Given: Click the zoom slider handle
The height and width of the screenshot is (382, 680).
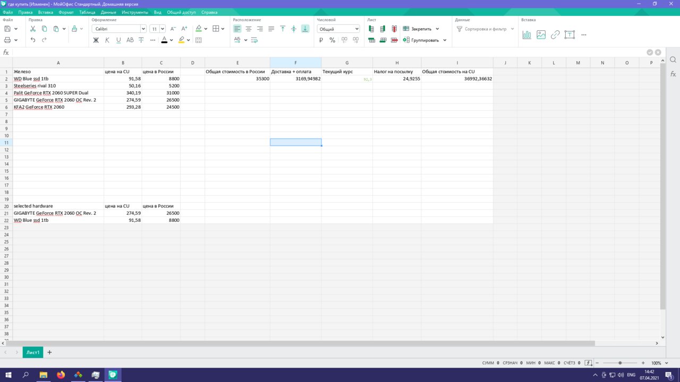Looking at the screenshot, I should 620,363.
